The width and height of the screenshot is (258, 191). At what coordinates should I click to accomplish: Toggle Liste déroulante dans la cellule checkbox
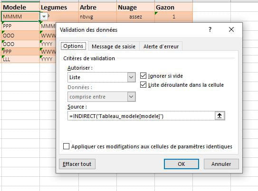click(x=143, y=85)
